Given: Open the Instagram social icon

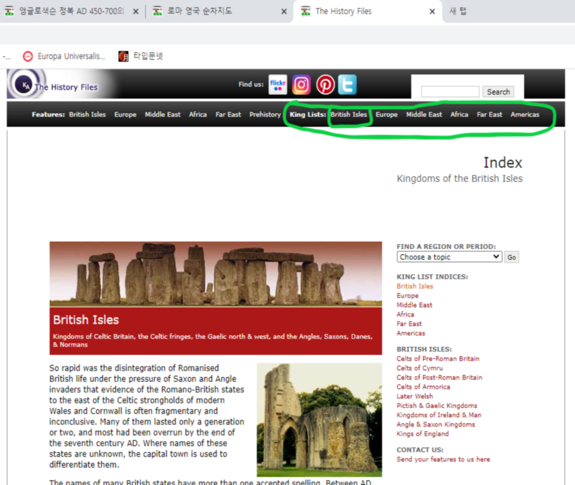Looking at the screenshot, I should click(301, 84).
